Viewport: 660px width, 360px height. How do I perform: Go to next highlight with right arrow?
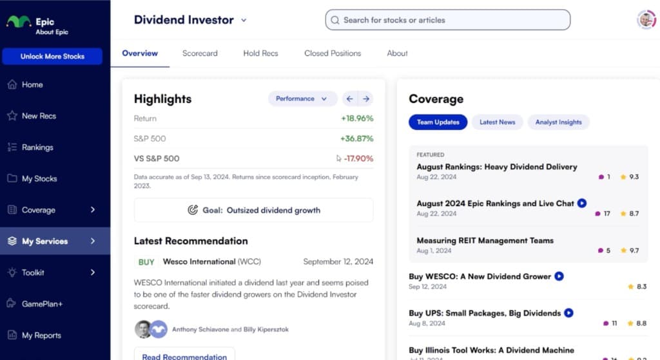[366, 99]
